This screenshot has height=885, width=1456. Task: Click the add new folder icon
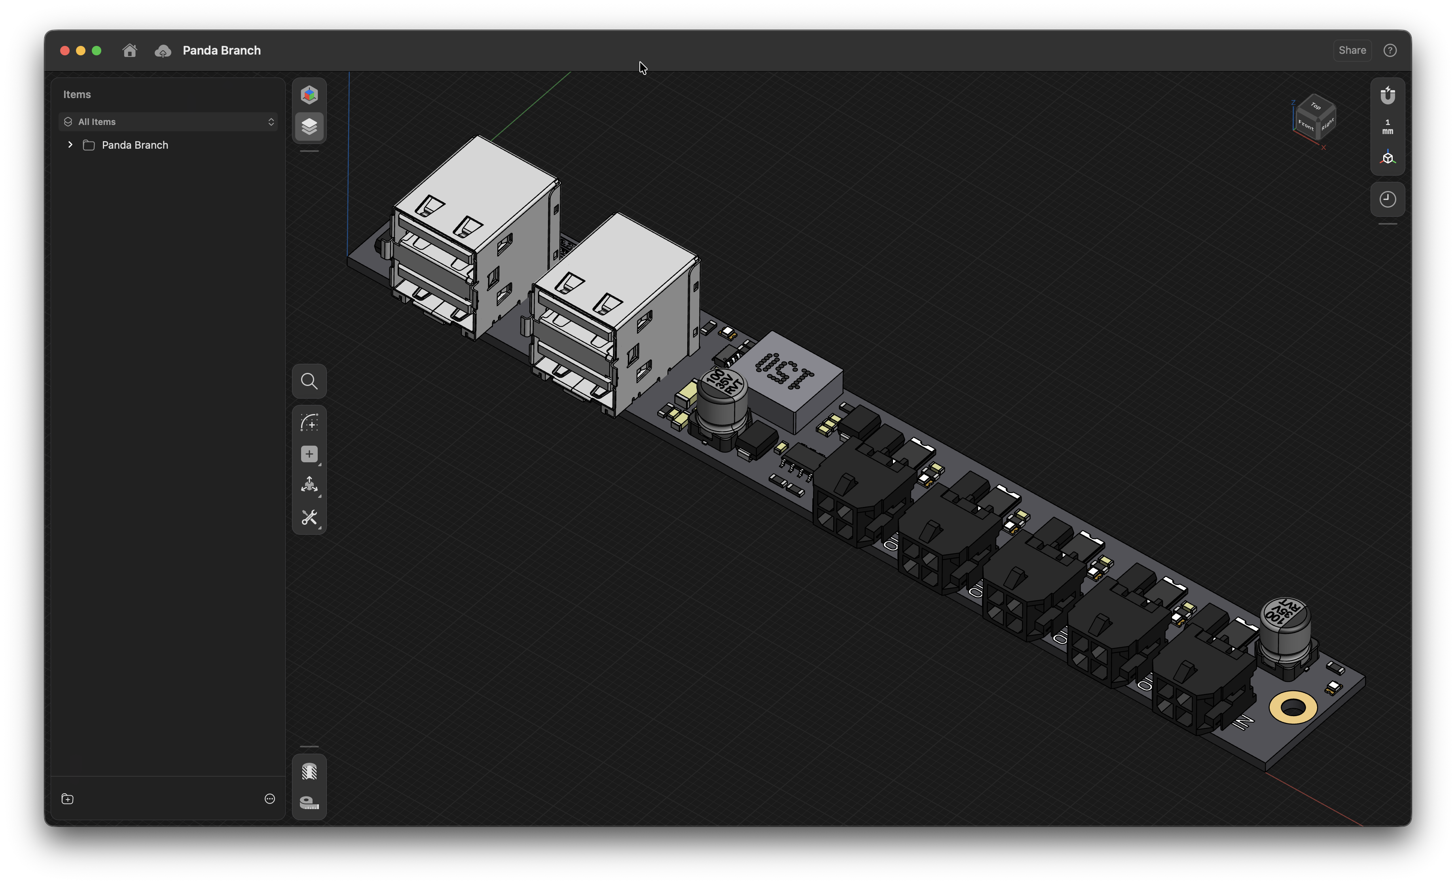coord(67,799)
